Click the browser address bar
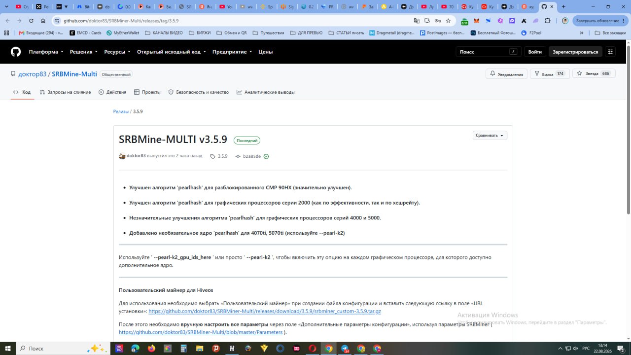 237,21
